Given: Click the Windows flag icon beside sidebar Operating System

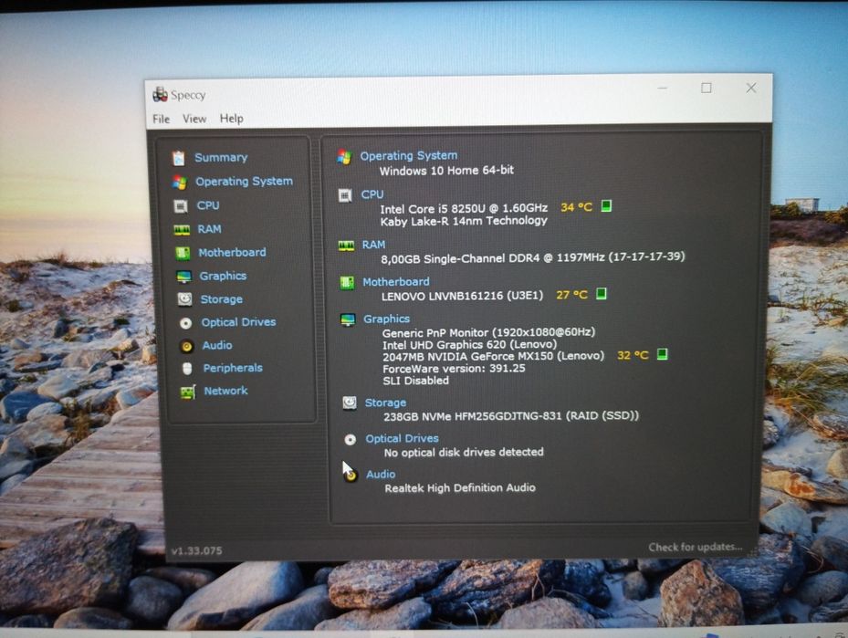Looking at the screenshot, I should click(x=180, y=183).
